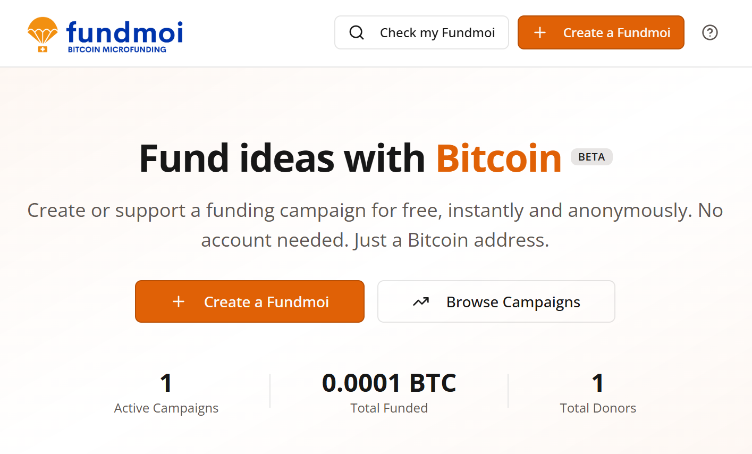Viewport: 752px width, 454px height.
Task: Click the large Create a Fundmoi hero button
Action: (x=250, y=301)
